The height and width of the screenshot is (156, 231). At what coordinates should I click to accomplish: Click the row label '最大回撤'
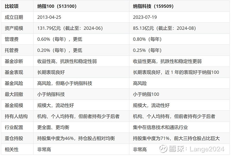(14, 94)
